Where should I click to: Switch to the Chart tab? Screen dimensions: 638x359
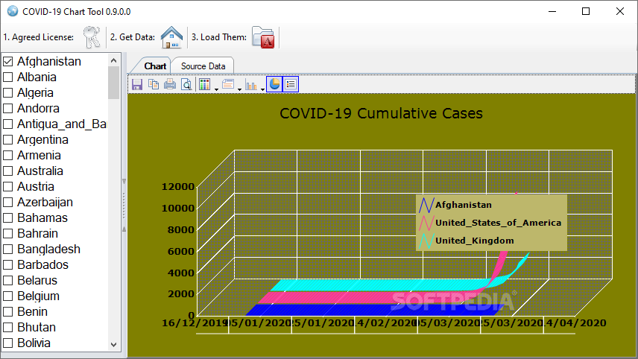(x=155, y=66)
